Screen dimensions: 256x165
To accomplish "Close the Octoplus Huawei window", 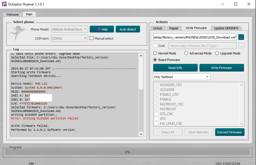I will (249, 4).
